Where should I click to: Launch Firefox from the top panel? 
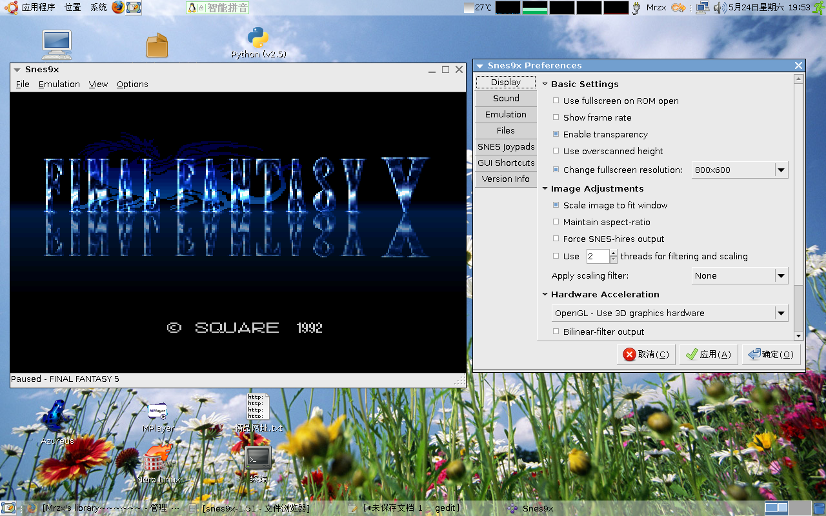tap(118, 8)
